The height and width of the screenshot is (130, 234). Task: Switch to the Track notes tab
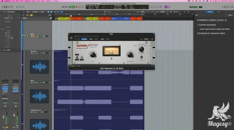(218, 12)
